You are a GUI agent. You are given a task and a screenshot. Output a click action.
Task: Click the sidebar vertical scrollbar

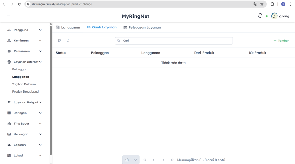pyautogui.click(x=51, y=90)
